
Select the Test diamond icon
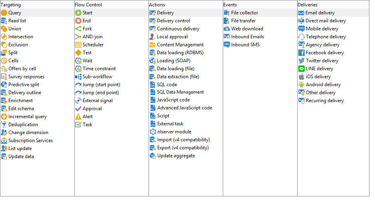point(78,53)
